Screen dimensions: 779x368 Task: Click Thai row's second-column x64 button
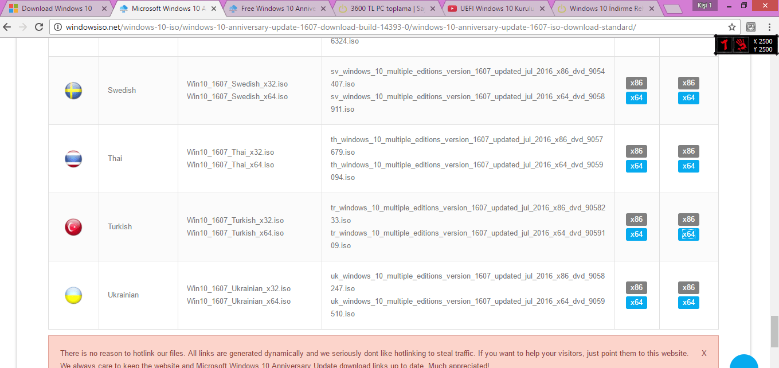688,166
